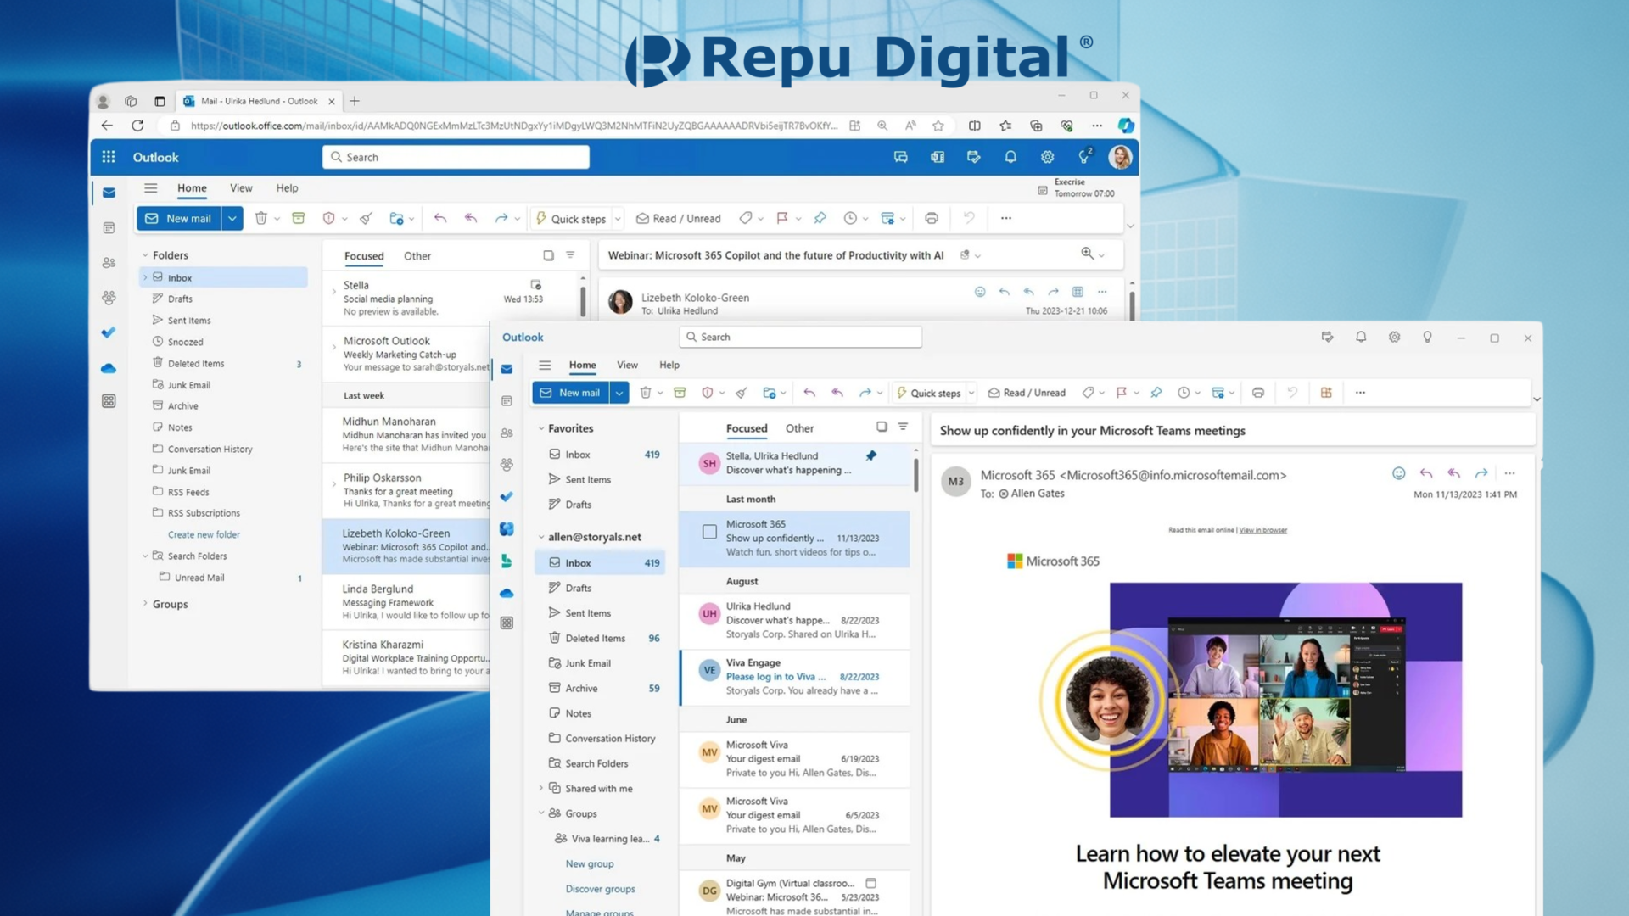
Task: Click Archive icon in web Outlook toolbar
Action: click(x=299, y=218)
